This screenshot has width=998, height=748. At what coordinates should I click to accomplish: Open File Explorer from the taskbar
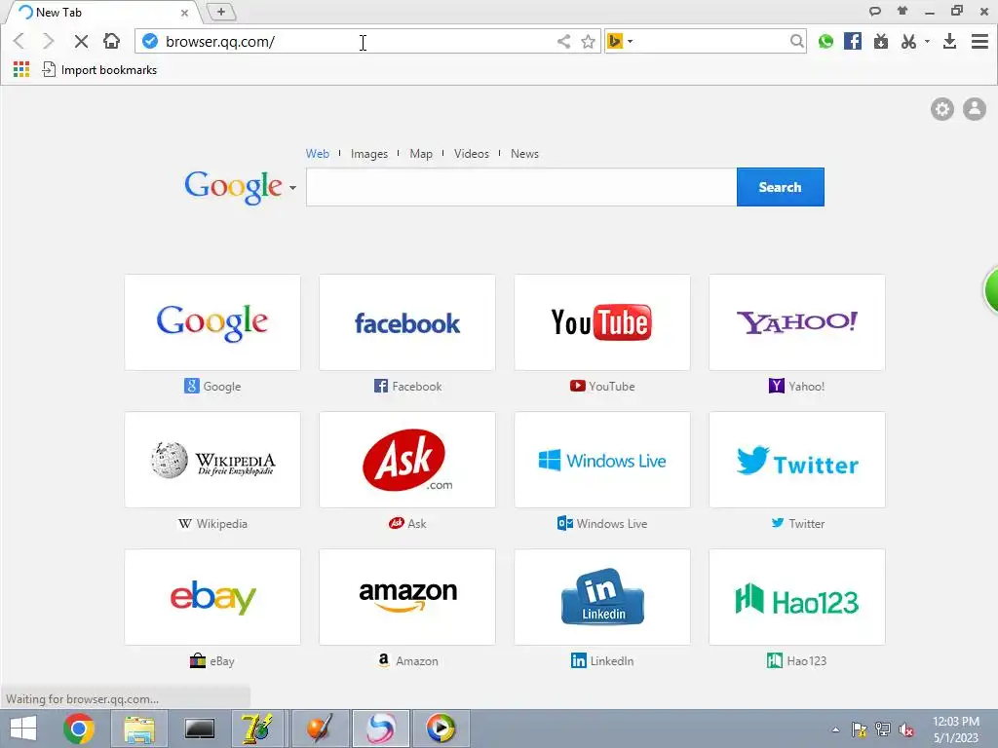139,729
